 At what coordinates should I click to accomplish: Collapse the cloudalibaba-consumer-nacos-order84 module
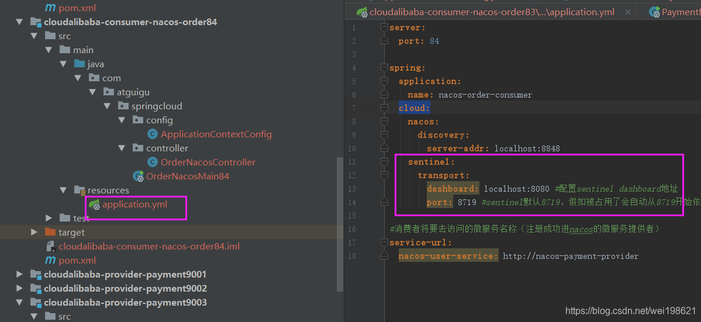coord(19,22)
